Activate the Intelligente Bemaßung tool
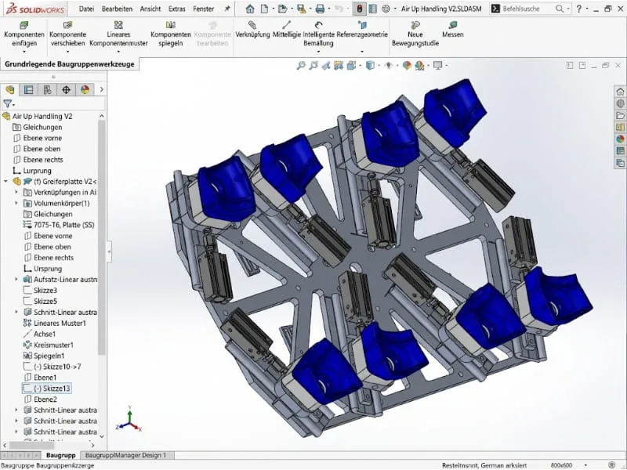The height and width of the screenshot is (470, 627). tap(318, 34)
